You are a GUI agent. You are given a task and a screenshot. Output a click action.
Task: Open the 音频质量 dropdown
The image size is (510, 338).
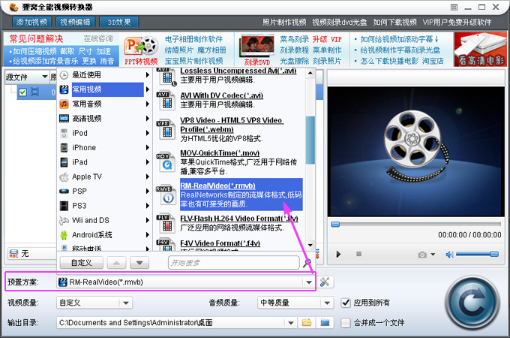point(327,303)
